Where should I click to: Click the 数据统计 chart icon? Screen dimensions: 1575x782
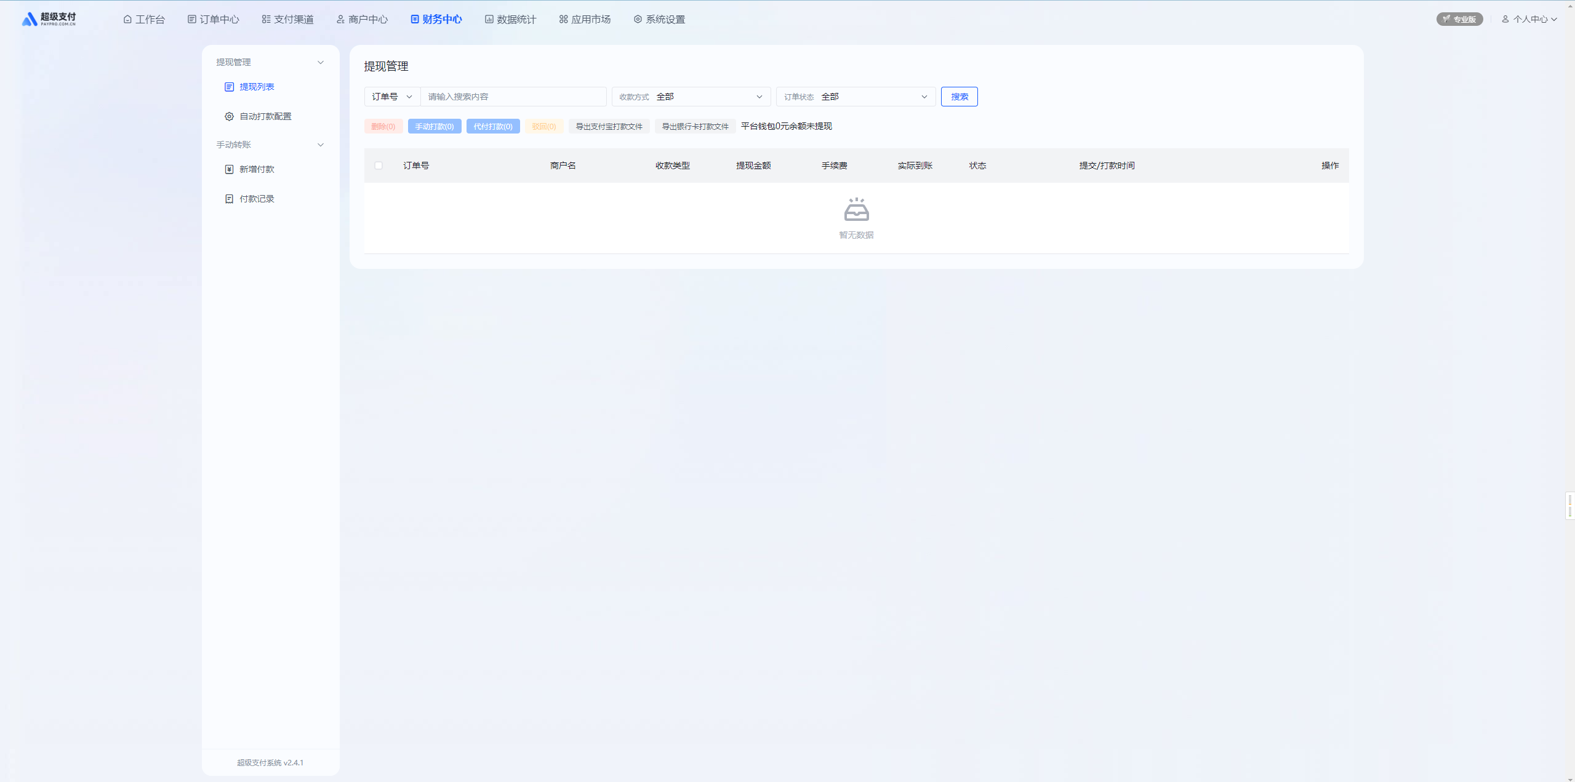point(489,20)
